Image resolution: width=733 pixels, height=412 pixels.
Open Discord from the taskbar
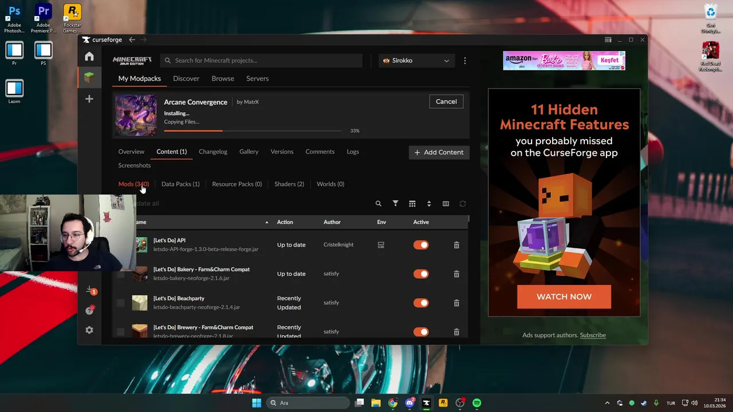(409, 403)
